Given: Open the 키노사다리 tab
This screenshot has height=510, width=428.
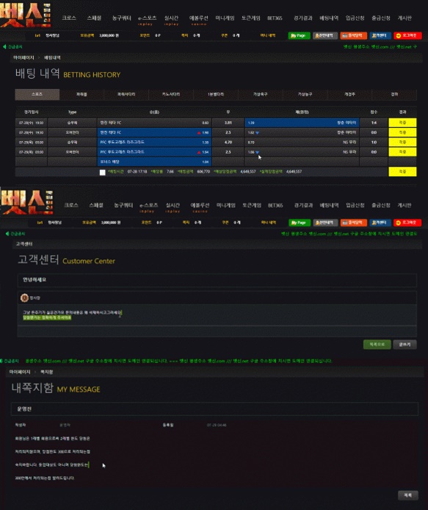Looking at the screenshot, I should [x=171, y=94].
